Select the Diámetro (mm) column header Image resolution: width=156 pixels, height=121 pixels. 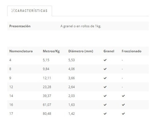pos(81,51)
